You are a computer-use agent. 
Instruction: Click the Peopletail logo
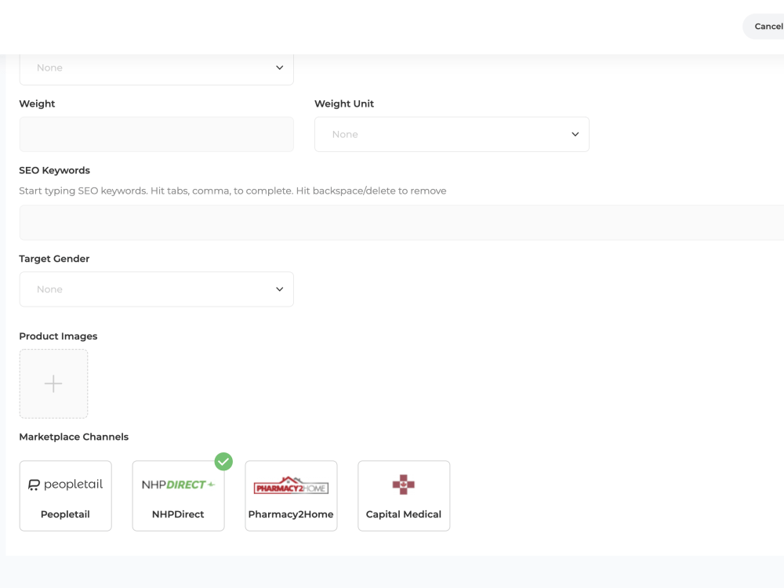click(66, 485)
